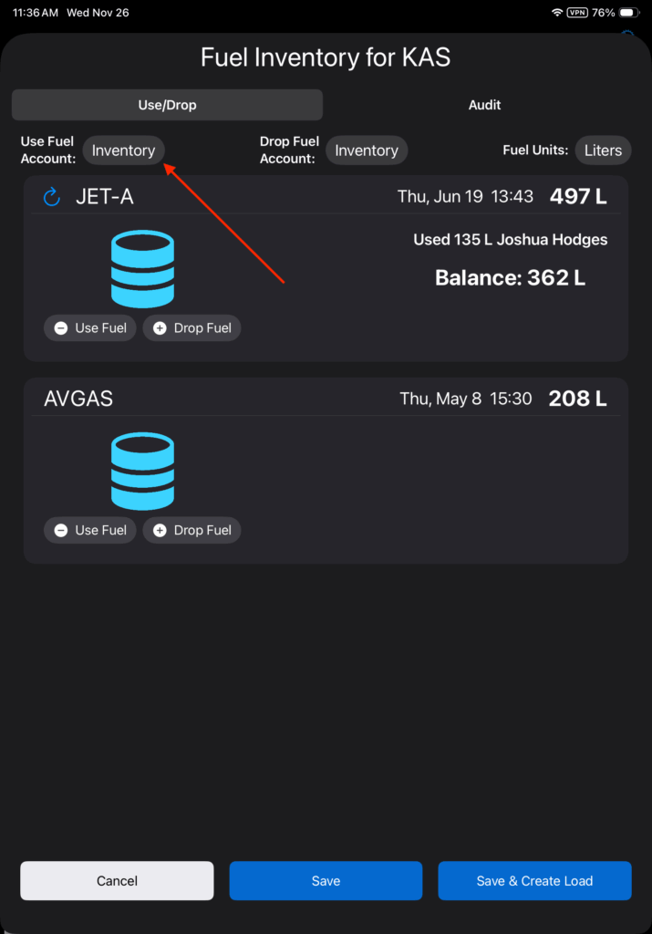Tap the Wi-Fi status icon

(x=557, y=13)
